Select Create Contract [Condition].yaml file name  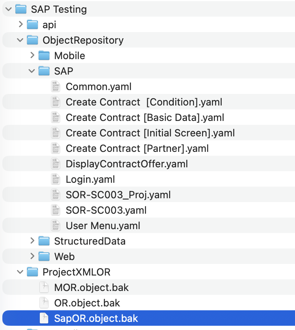tap(144, 102)
